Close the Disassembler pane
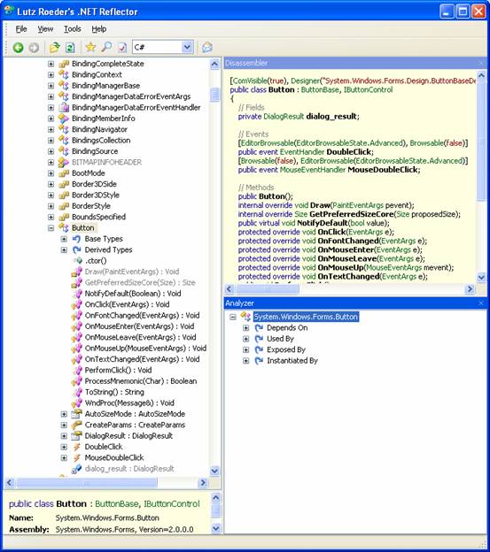490x552 pixels. (x=481, y=63)
